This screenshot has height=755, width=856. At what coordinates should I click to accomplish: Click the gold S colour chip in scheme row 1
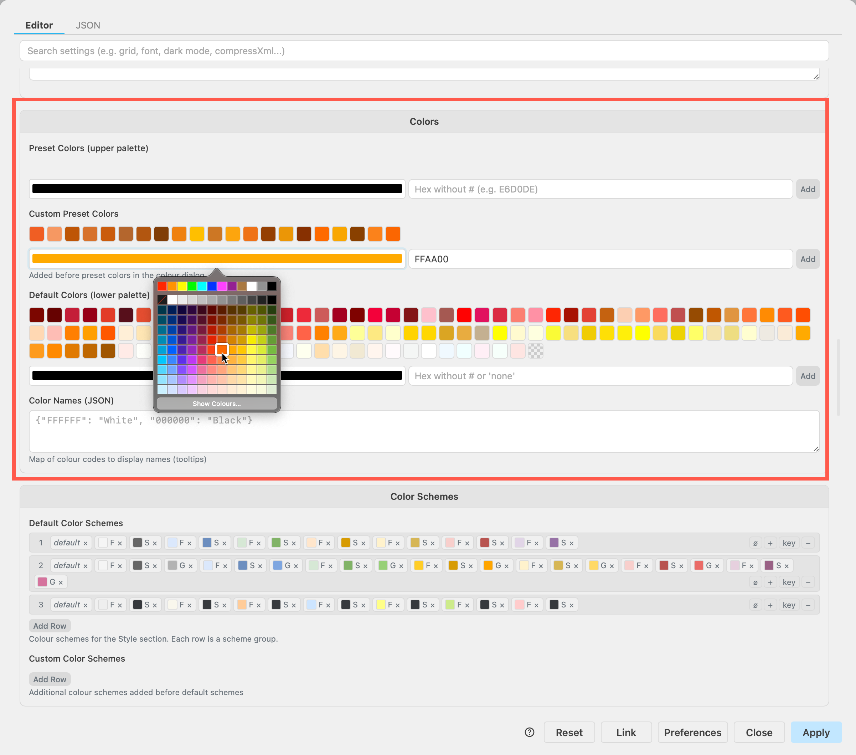tap(345, 543)
